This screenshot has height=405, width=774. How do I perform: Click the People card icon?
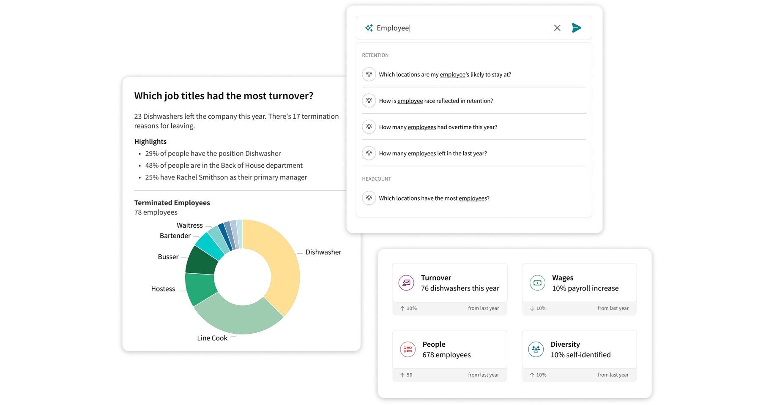pos(408,349)
